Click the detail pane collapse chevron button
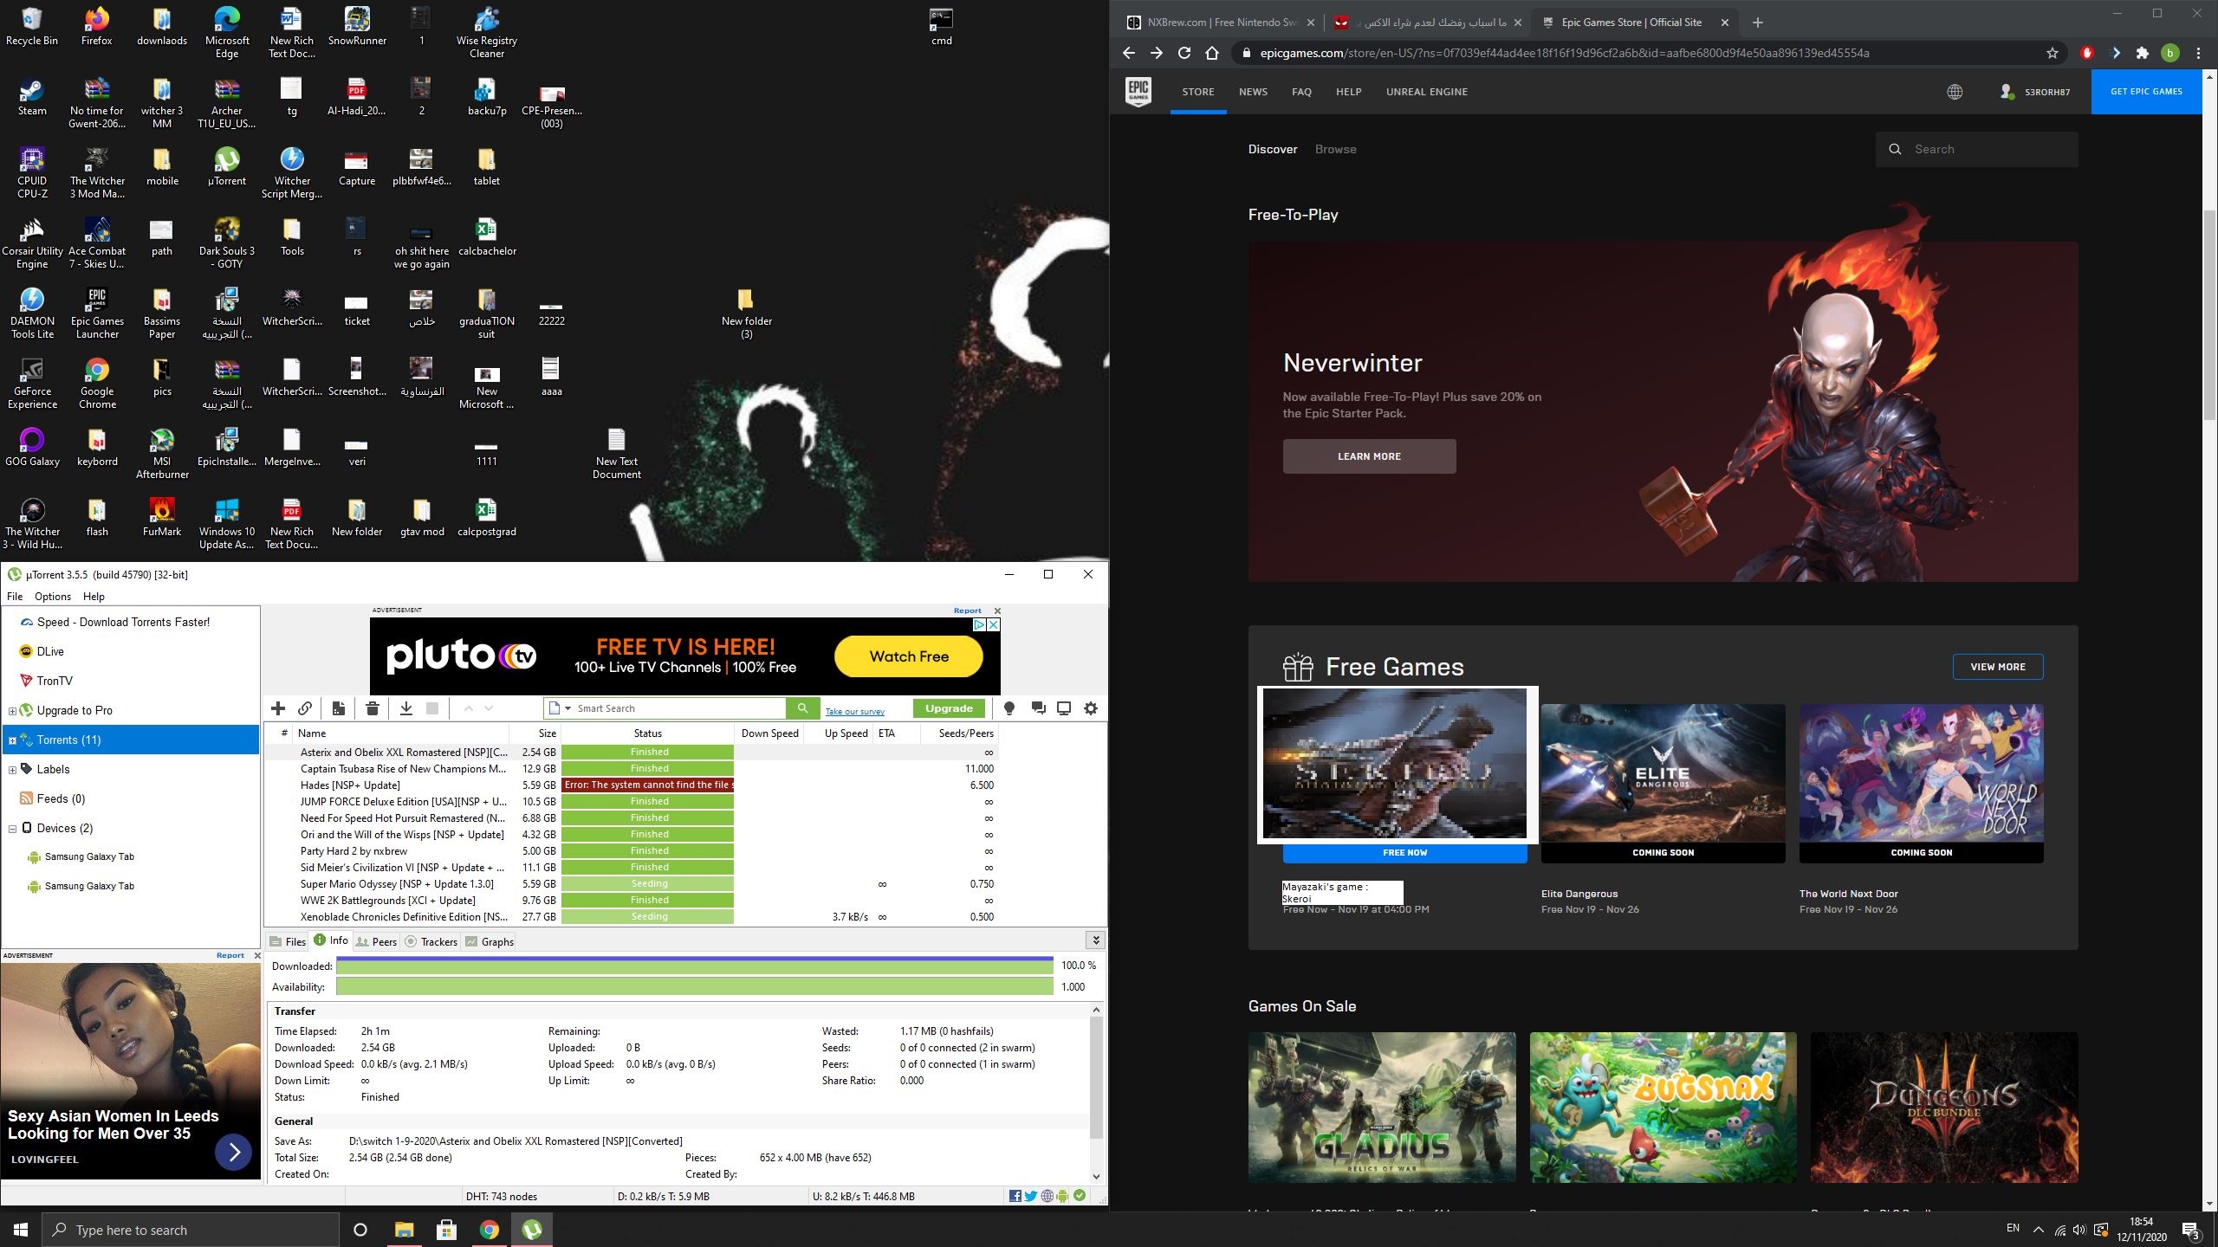This screenshot has height=1247, width=2218. [x=1095, y=940]
